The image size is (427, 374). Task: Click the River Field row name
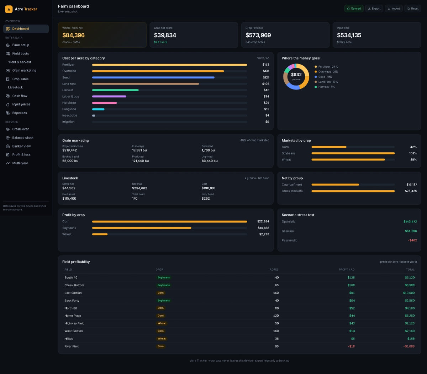pyautogui.click(x=72, y=347)
